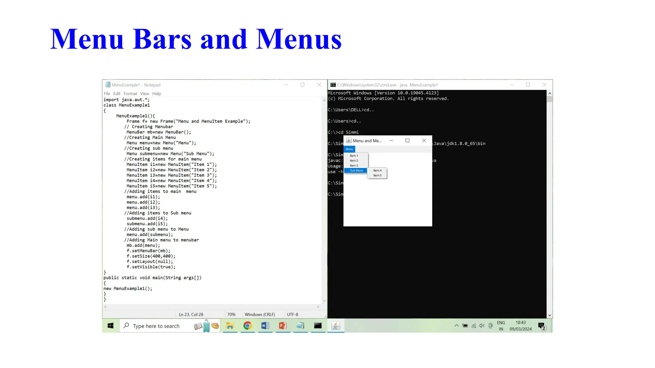The height and width of the screenshot is (368, 655).
Task: Select Item 1 in the dropdown menu
Action: point(354,156)
